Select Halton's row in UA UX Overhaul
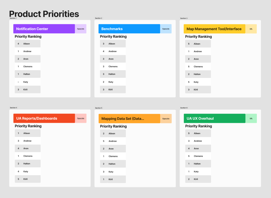This screenshot has height=198, width=271. pyautogui.click(x=198, y=164)
